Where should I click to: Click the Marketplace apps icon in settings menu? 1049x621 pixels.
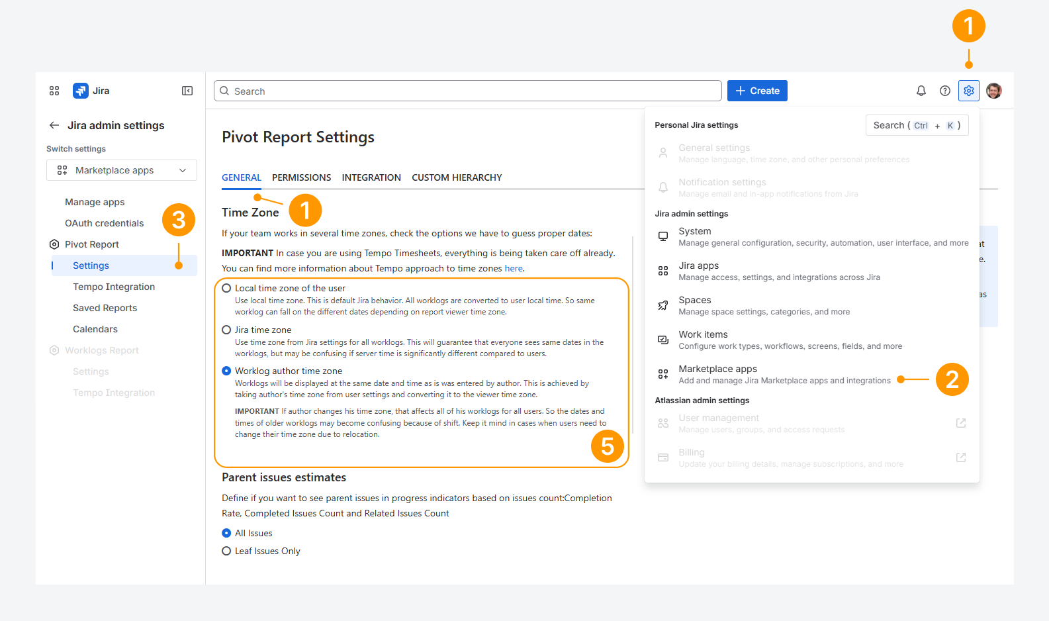[663, 374]
